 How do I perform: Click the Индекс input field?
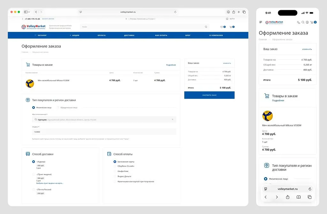(104, 132)
